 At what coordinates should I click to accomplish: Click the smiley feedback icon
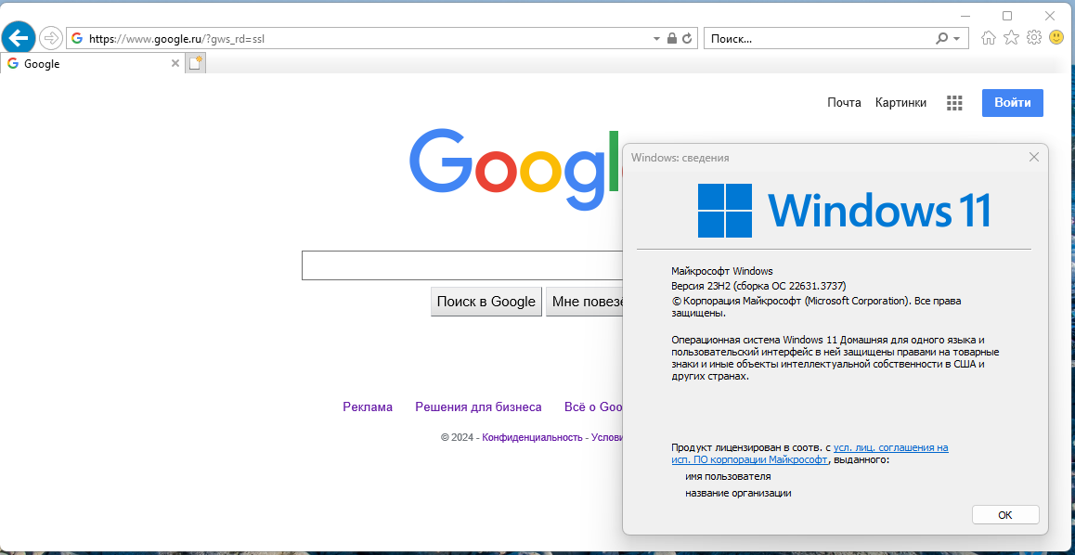click(x=1056, y=38)
